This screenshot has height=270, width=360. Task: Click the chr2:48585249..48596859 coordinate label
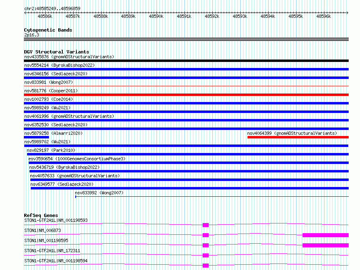point(52,9)
